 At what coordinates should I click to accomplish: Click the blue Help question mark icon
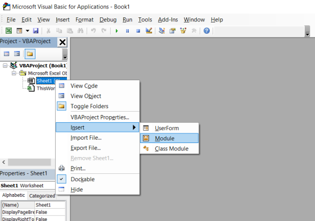pos(206,31)
